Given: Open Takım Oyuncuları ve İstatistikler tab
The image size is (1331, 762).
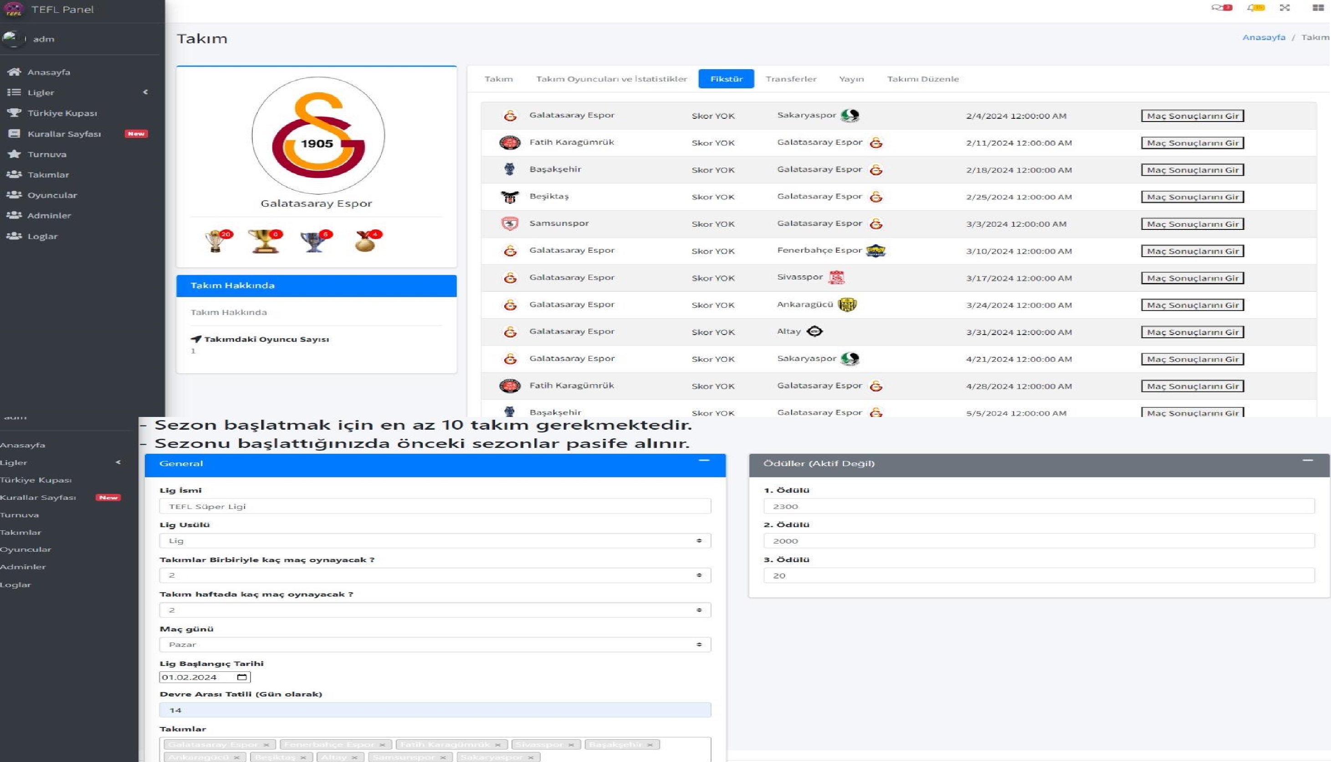Looking at the screenshot, I should click(x=612, y=79).
